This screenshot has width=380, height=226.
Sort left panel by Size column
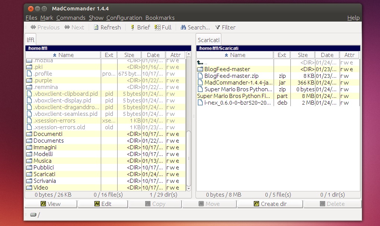coord(129,55)
